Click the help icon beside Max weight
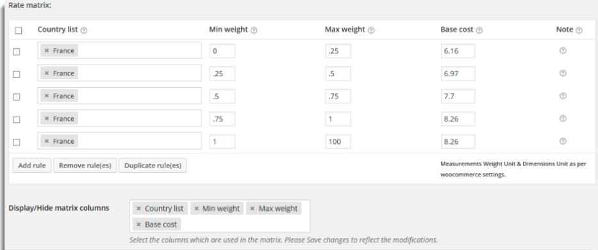Viewport: 598px width, 250px height. tap(371, 30)
